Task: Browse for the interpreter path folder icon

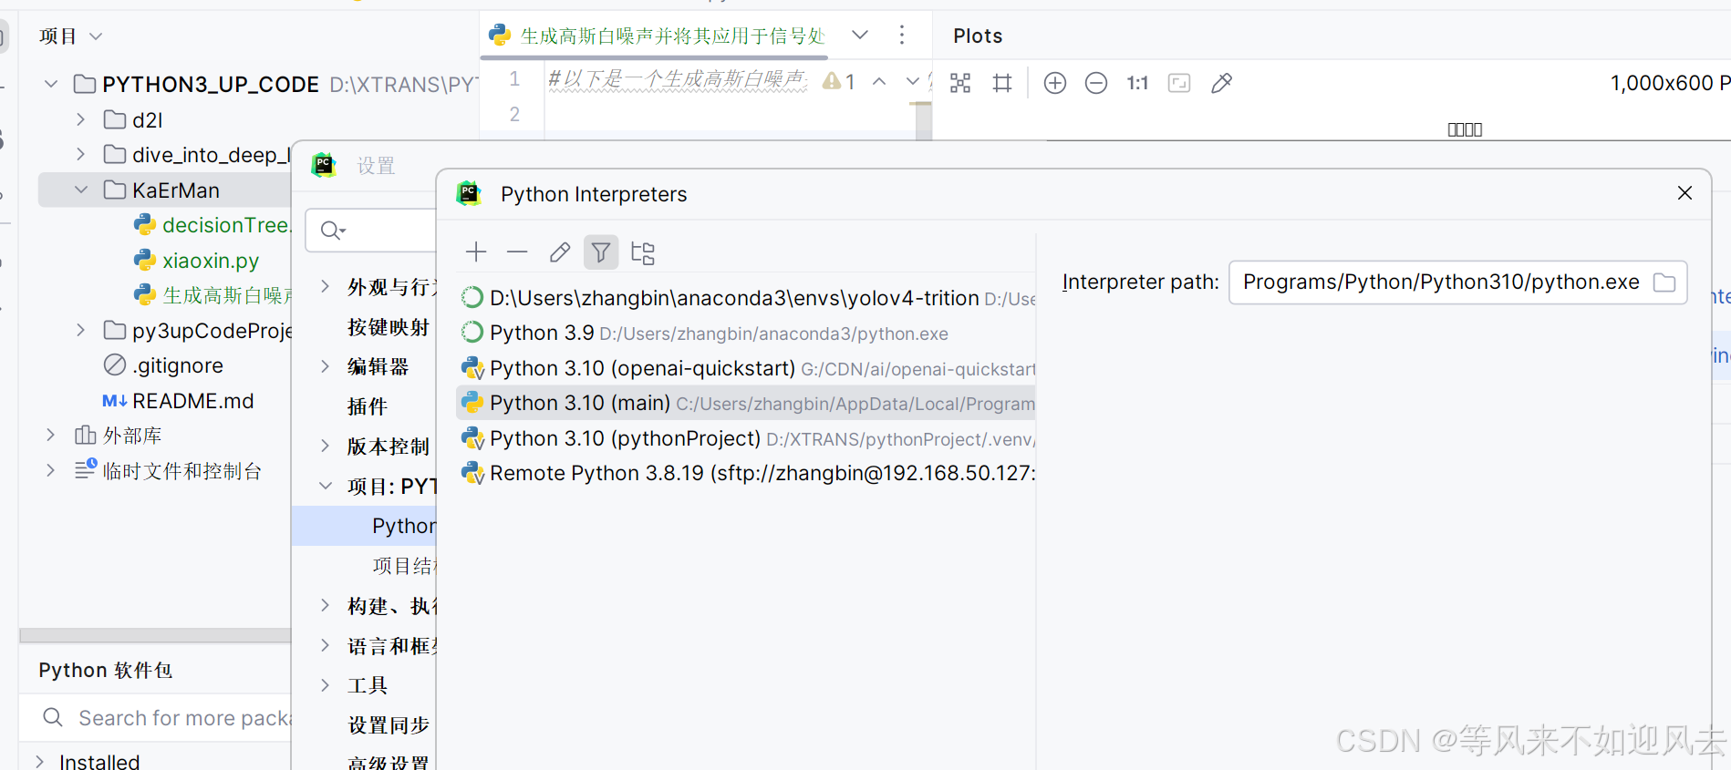Action: [1664, 282]
